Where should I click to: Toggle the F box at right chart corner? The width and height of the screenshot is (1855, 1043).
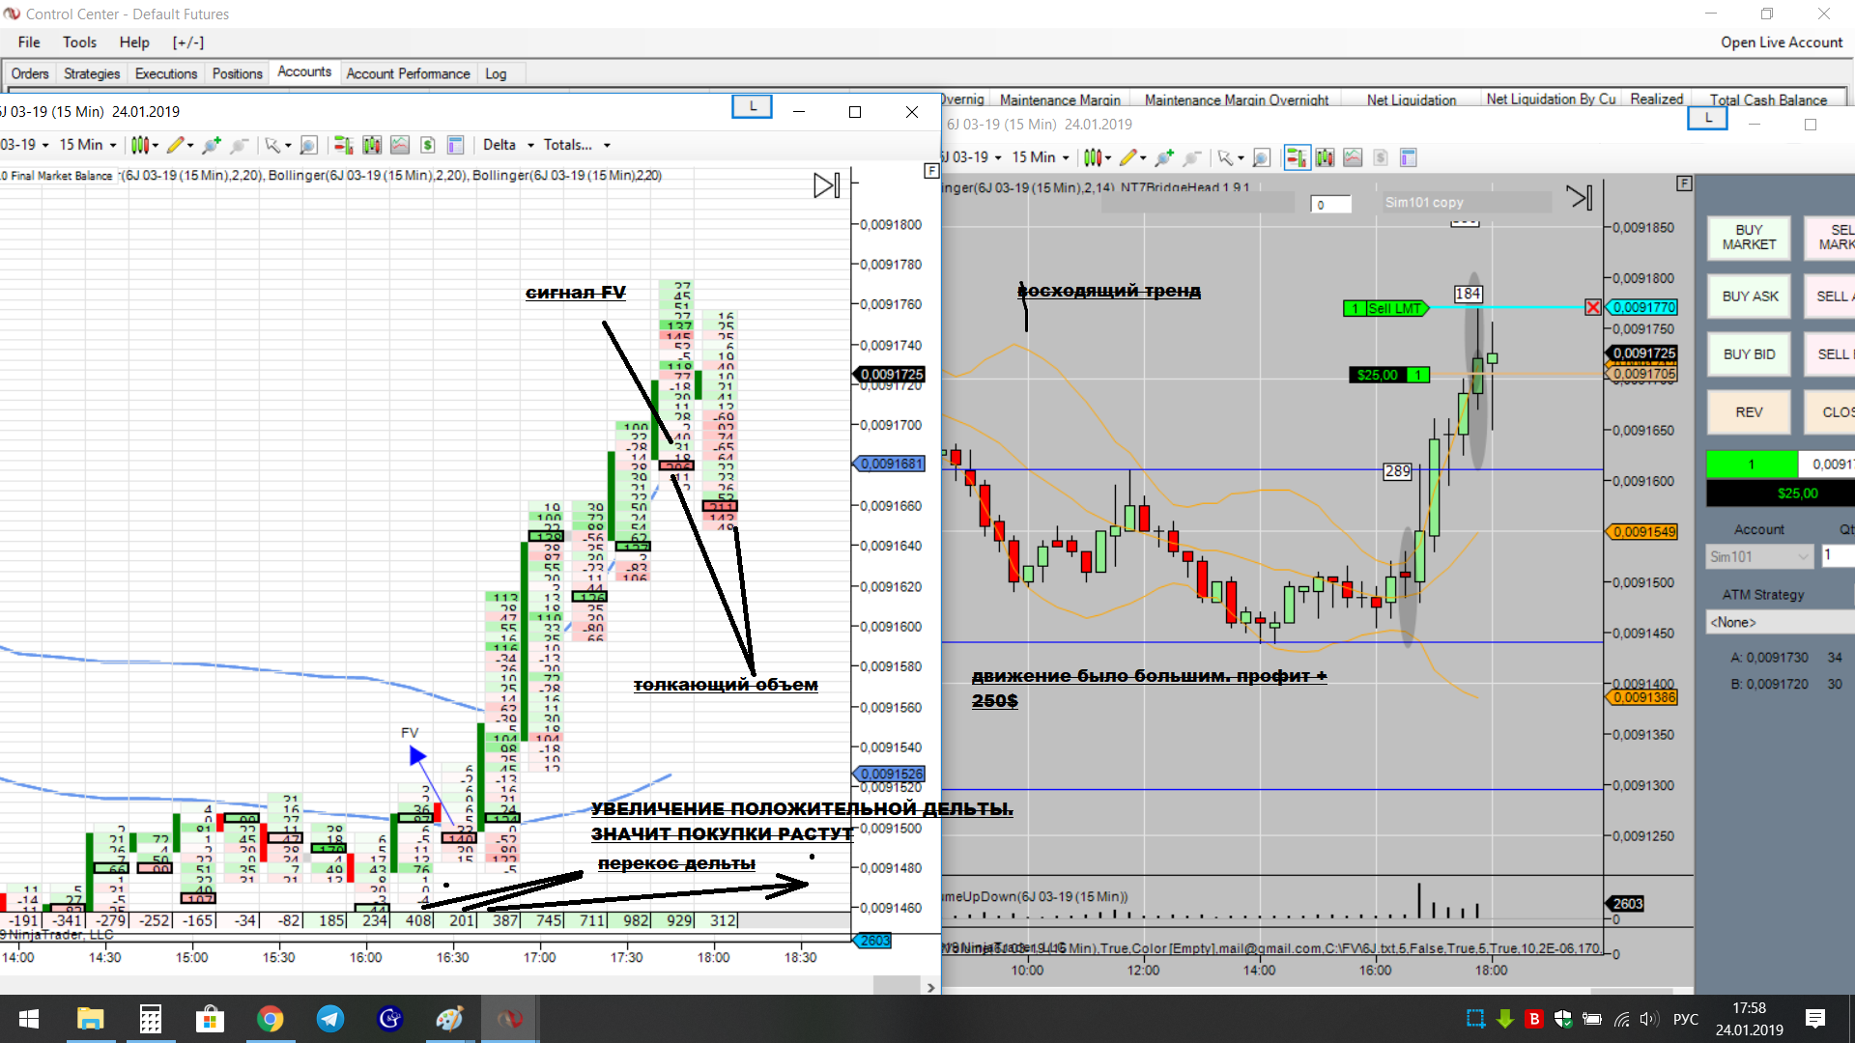[x=1684, y=183]
